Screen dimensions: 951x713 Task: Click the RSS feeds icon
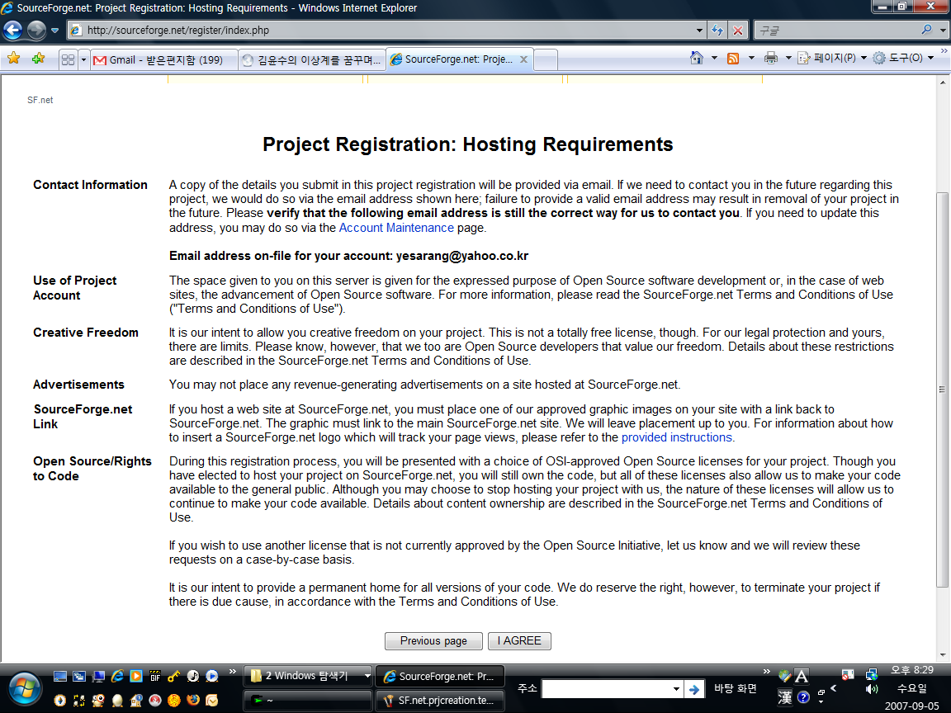coord(733,59)
